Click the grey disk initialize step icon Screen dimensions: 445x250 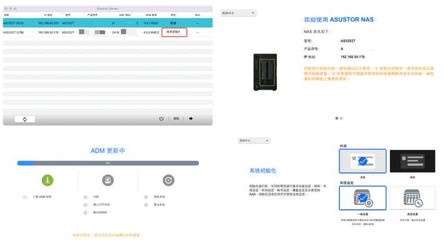tap(108, 181)
